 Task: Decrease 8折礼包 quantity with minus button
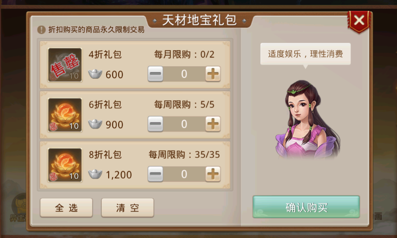tap(155, 174)
